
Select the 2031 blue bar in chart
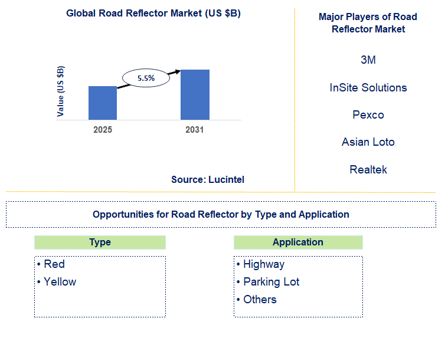[195, 95]
